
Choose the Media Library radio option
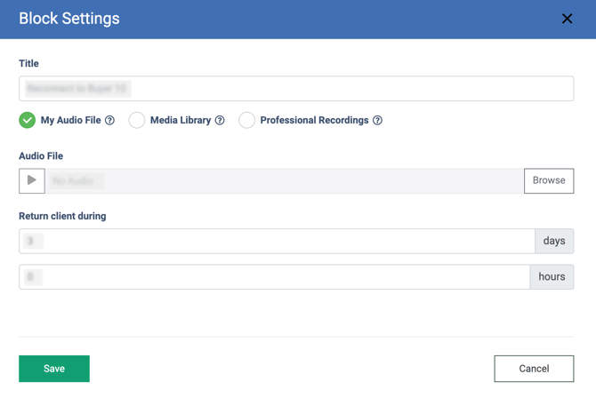[x=137, y=120]
